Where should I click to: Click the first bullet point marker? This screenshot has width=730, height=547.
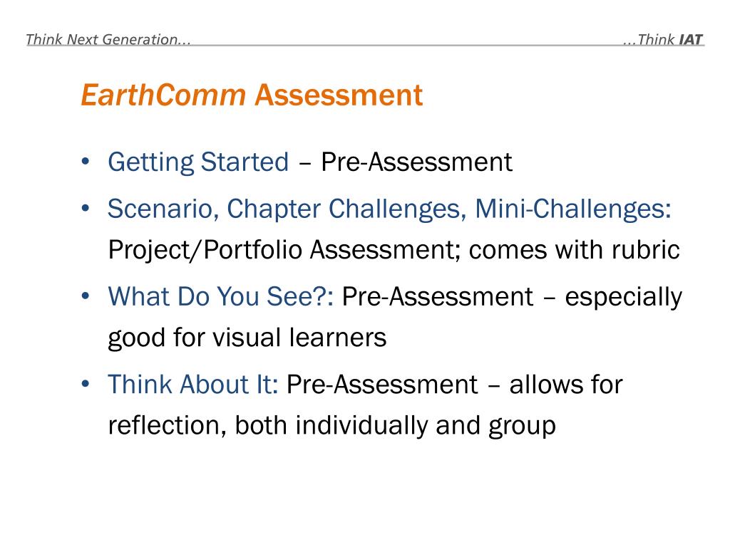point(86,162)
